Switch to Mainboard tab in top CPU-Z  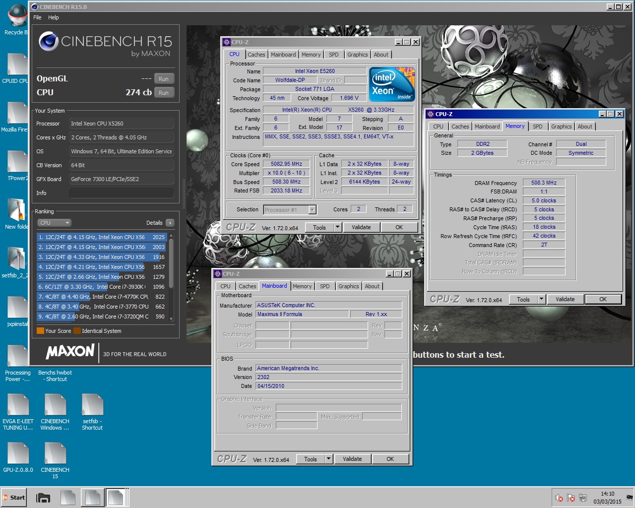point(283,55)
